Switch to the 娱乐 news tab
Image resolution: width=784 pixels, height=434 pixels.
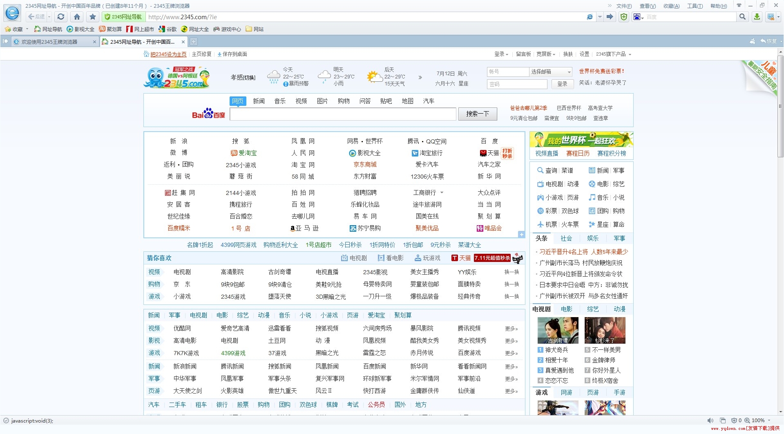(592, 238)
